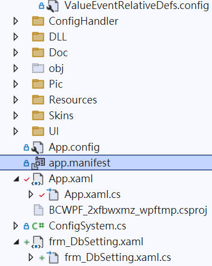Click the red checkmark status beside App.xaml
This screenshot has width=212, height=266.
click(27, 179)
